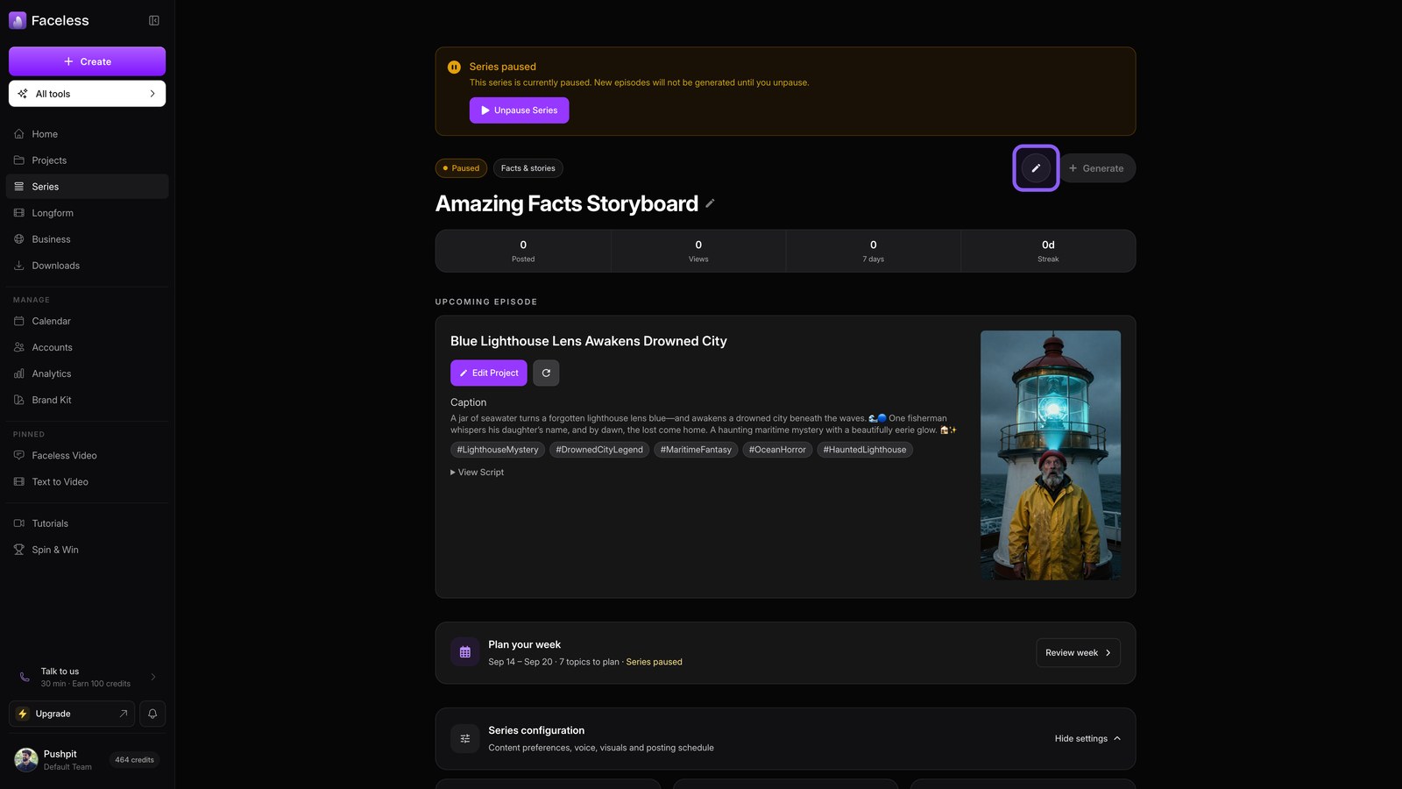This screenshot has height=789, width=1402.
Task: Click the calendar icon in Plan your week
Action: [x=465, y=652]
